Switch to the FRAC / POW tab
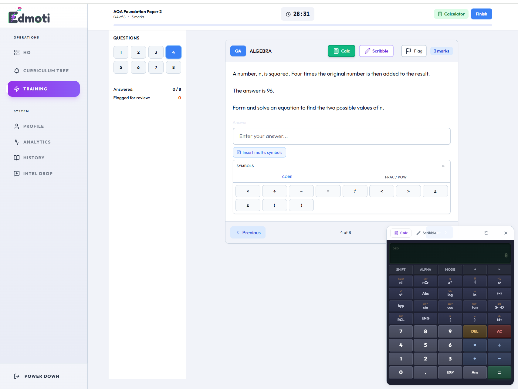 395,177
